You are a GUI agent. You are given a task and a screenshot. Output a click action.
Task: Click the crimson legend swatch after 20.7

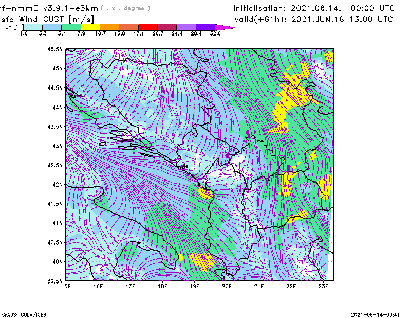click(167, 27)
